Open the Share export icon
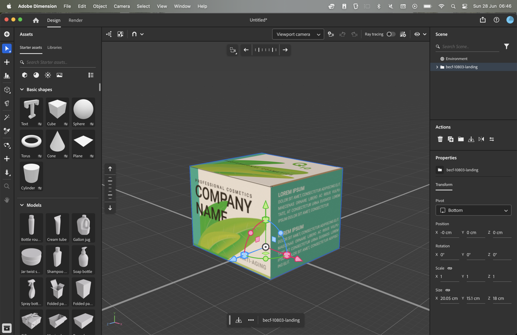This screenshot has height=335, width=517. pos(483,20)
